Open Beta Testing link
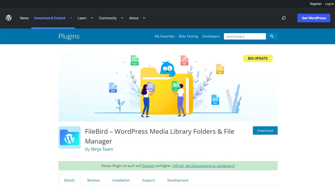Image resolution: width=335 pixels, height=188 pixels. [188, 36]
